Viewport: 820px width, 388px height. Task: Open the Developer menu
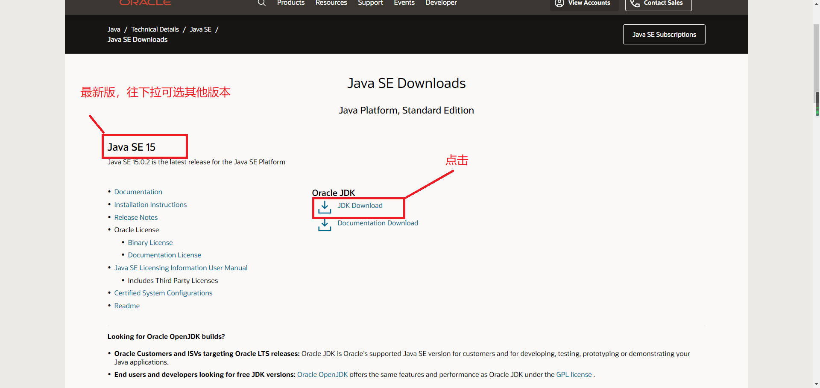pos(441,3)
